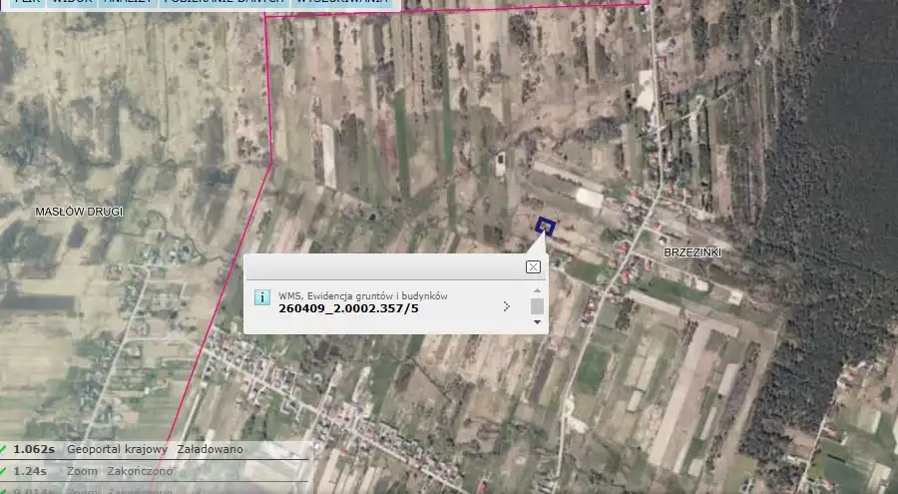
Task: Open the PLIK menu
Action: 20,3
